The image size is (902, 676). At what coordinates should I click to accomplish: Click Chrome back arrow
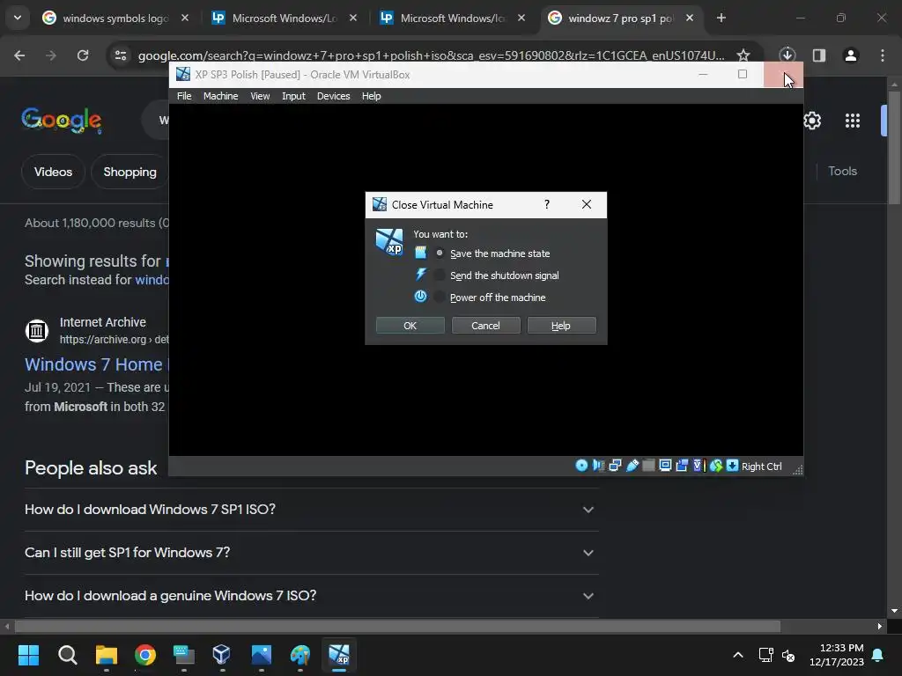[19, 55]
